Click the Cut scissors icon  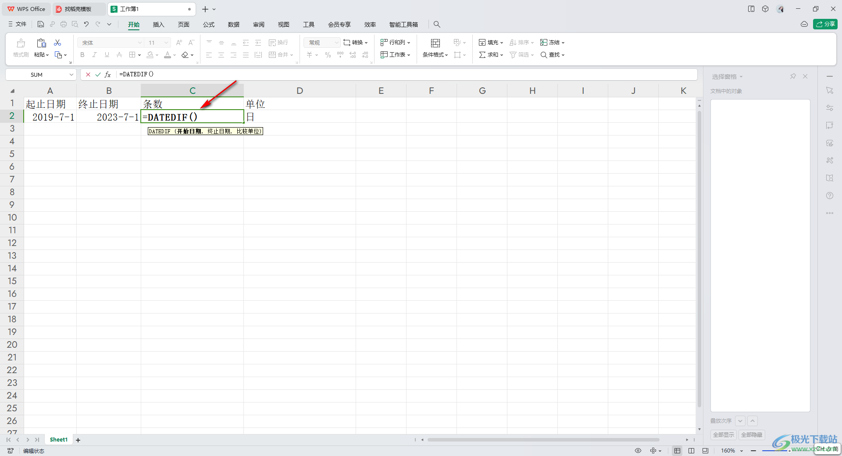click(x=57, y=43)
